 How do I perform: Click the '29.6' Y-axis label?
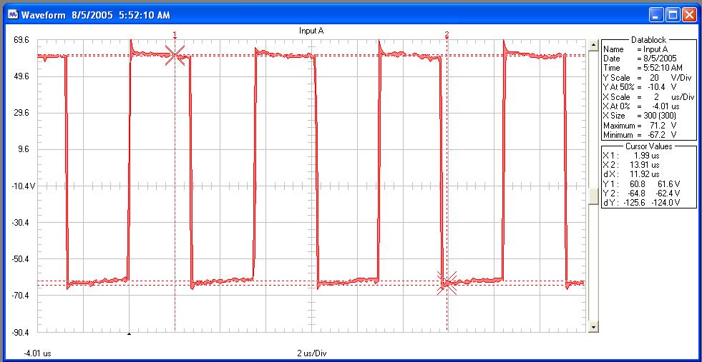click(x=21, y=113)
